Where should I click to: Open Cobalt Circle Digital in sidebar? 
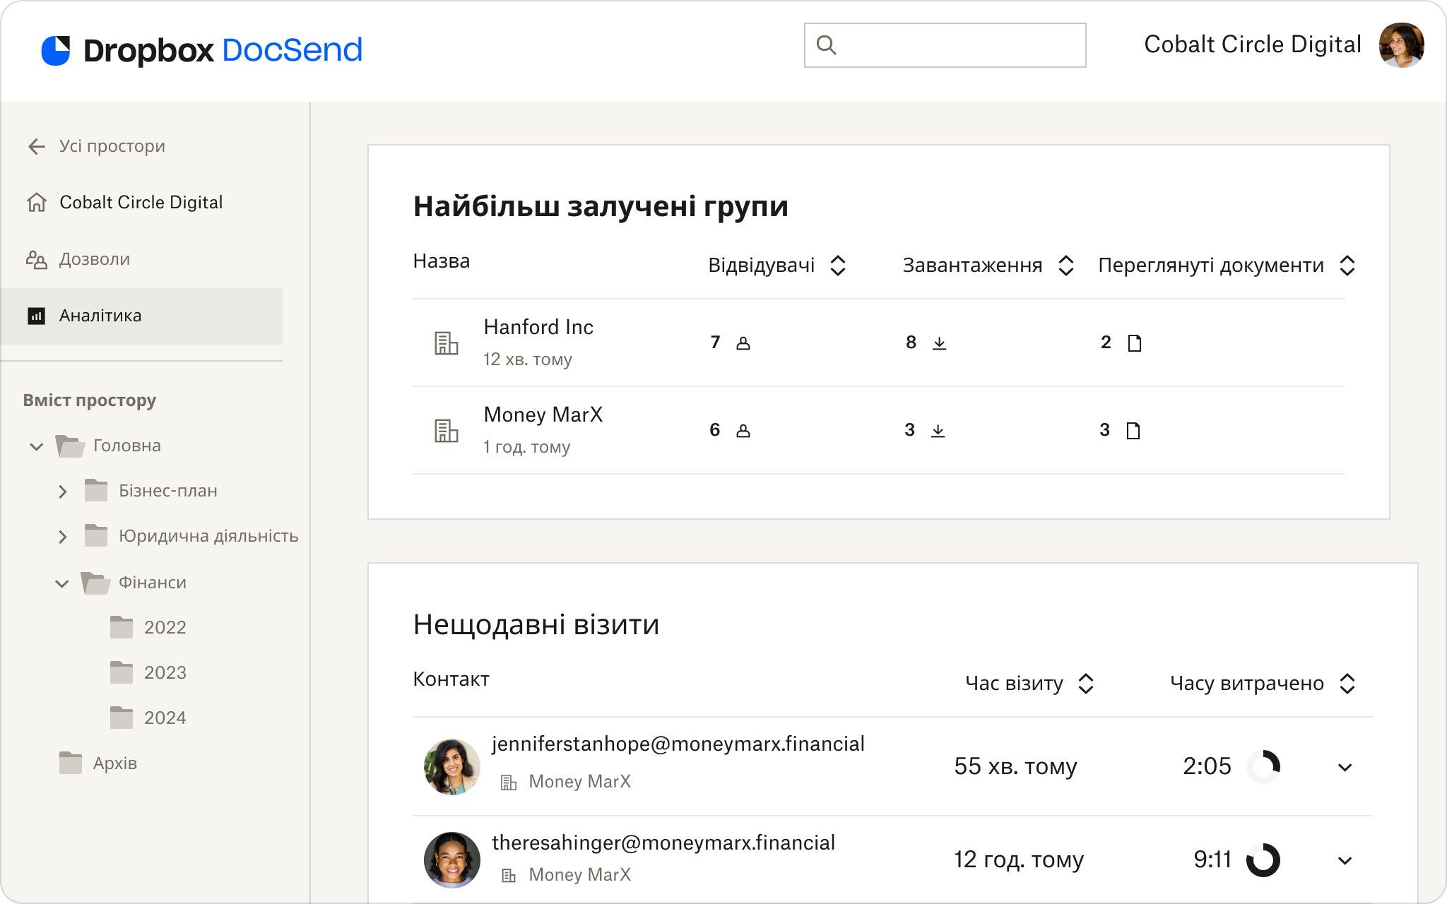coord(141,203)
